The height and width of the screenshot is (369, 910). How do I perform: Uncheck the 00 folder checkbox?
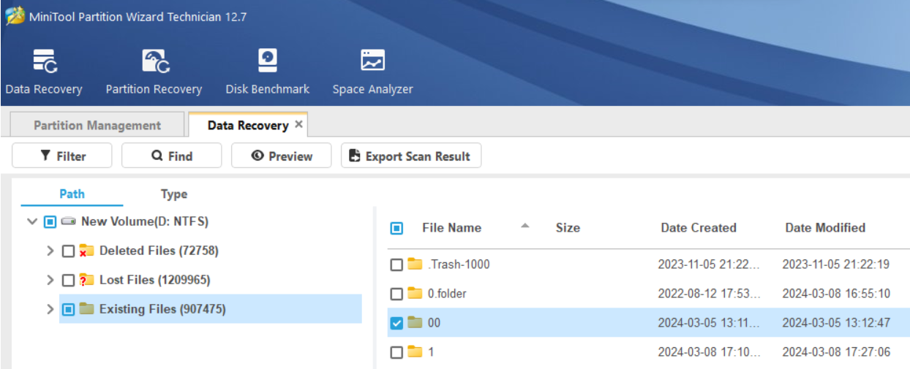click(396, 323)
